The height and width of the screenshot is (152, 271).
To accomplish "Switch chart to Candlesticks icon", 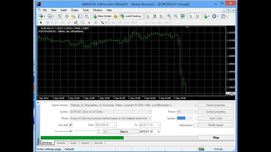I will click(155, 16).
